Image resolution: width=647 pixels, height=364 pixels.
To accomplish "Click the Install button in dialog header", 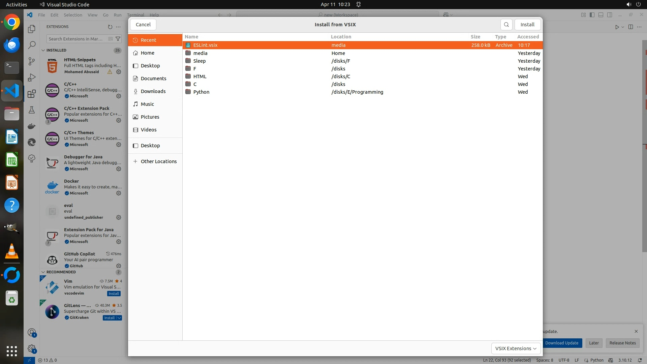I will click(x=527, y=24).
